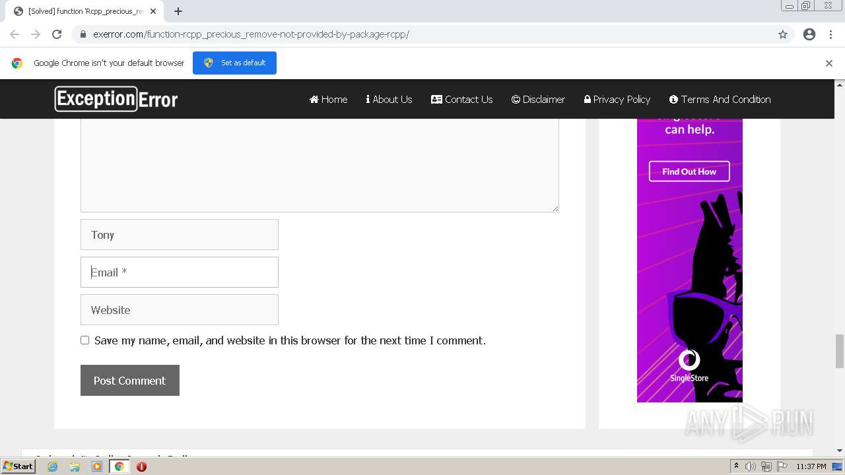Screen dimensions: 845x475
Task: Click the address bar URL
Action: 251,34
